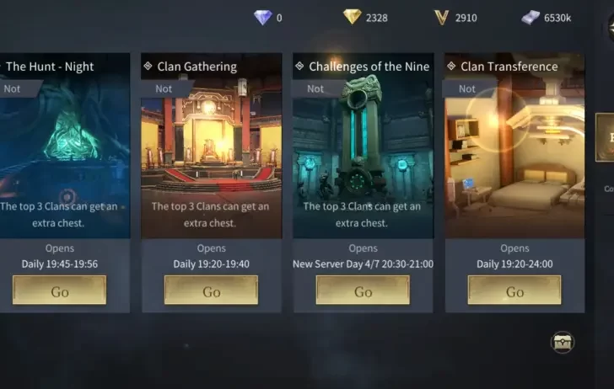Select the Clan Transference bedroom image
The image size is (614, 389).
coord(514,146)
